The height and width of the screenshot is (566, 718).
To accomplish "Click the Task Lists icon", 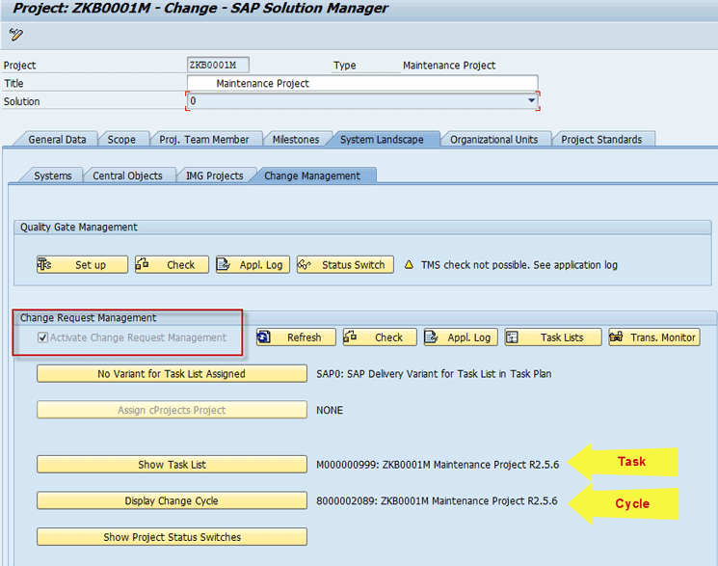I will [512, 337].
